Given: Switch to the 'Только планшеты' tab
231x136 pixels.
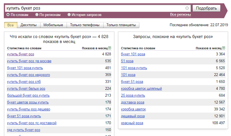Looking at the screenshot, I should click(x=121, y=25).
